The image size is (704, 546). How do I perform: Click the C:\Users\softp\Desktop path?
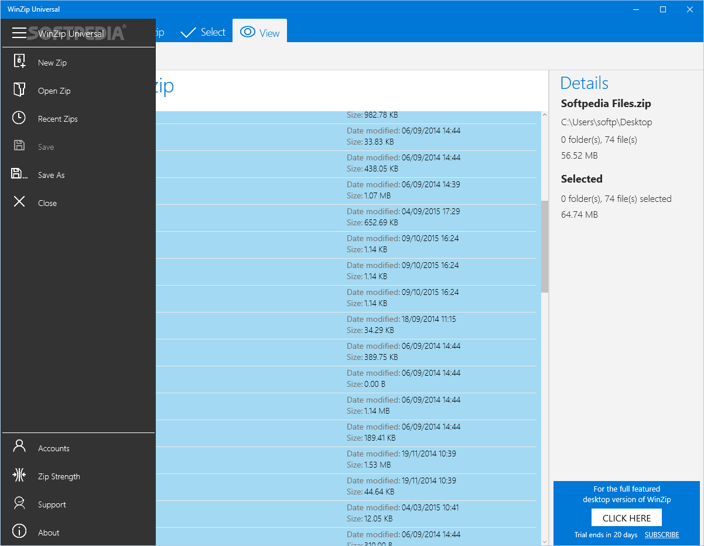pos(606,122)
